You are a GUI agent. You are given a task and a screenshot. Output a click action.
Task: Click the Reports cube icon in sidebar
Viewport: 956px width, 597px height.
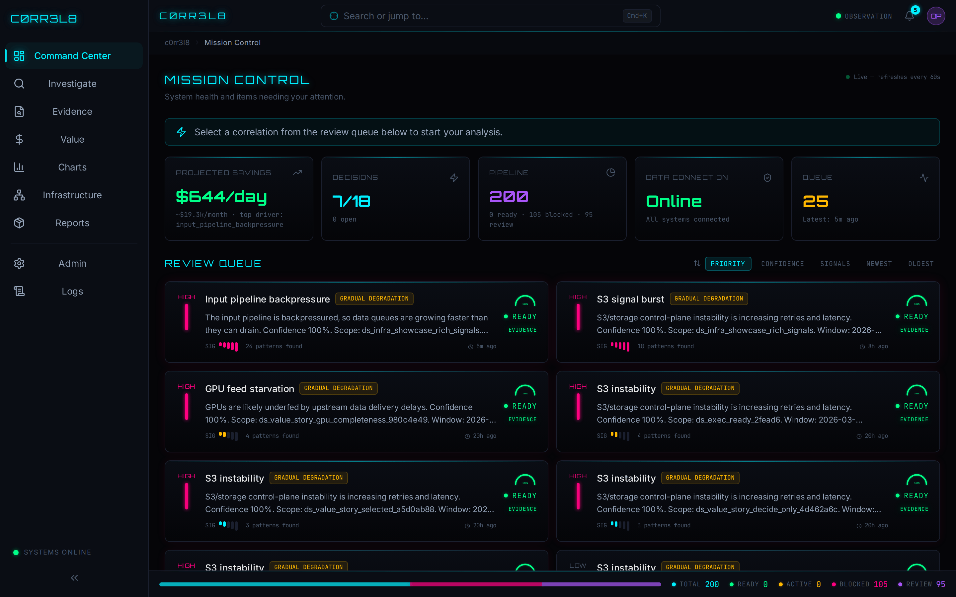pos(19,223)
